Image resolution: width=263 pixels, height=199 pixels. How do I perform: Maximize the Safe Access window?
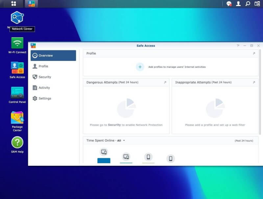click(x=251, y=46)
